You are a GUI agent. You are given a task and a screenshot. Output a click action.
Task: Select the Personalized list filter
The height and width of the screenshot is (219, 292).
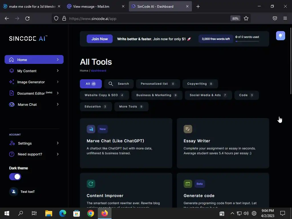tap(158, 84)
